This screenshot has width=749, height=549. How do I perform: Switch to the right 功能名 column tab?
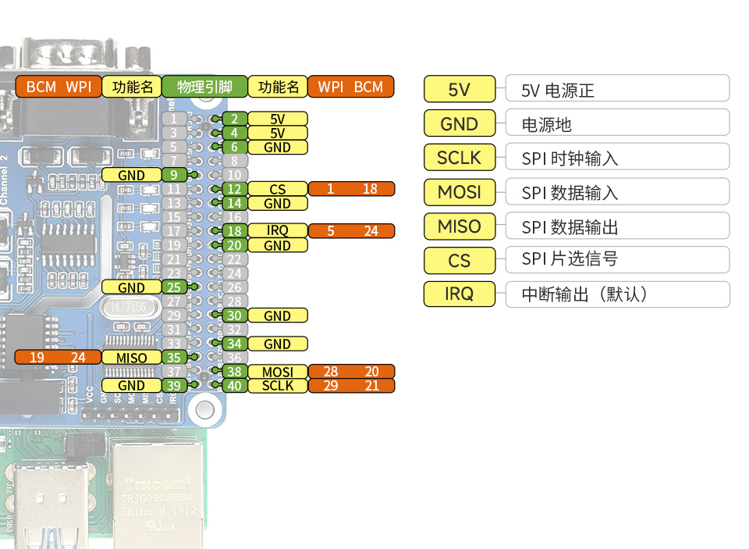278,87
